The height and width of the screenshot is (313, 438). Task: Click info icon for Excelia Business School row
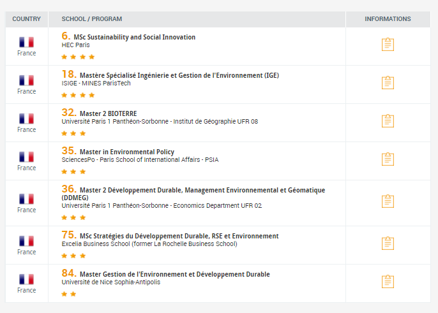[x=388, y=244]
